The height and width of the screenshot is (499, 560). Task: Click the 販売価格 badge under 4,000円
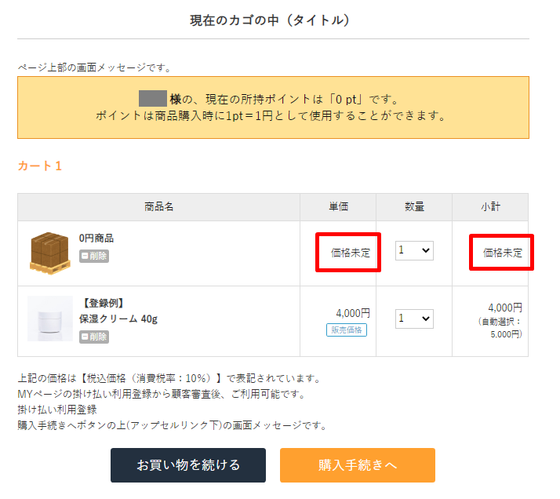click(x=347, y=330)
